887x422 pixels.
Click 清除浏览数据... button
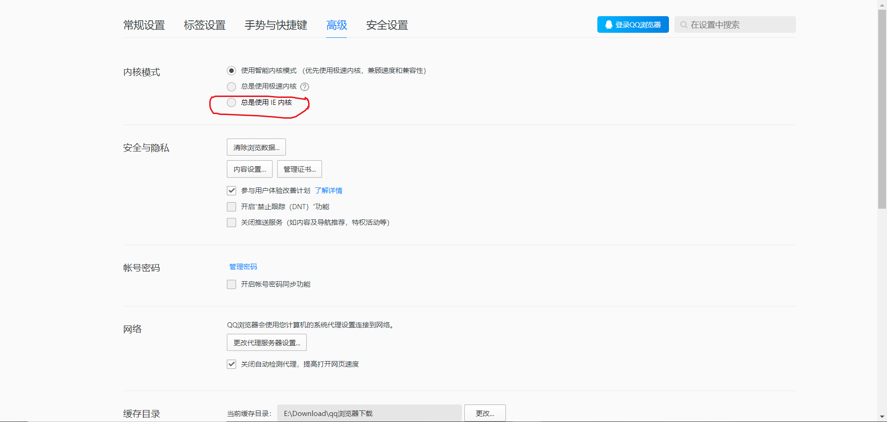point(256,147)
